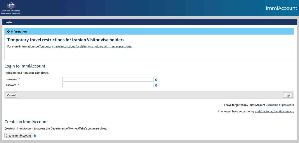Click the 'Temporary travel restrictions for Iranian Visitor' heading
The height and width of the screenshot is (143, 299).
point(66,40)
